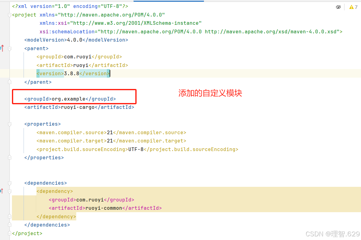Click the highlighted version 3.8.8 text

(71, 73)
